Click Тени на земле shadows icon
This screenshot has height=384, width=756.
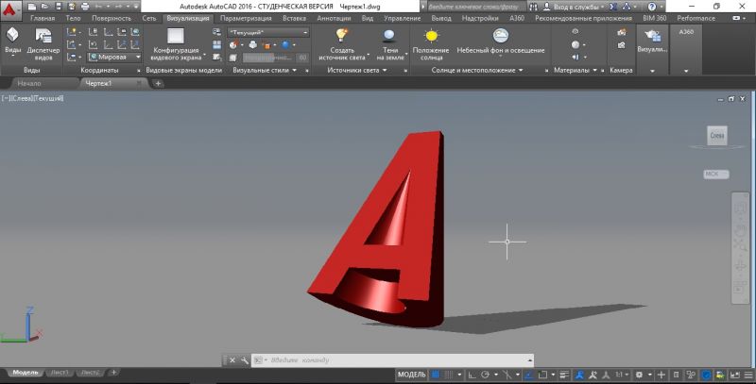click(x=389, y=36)
